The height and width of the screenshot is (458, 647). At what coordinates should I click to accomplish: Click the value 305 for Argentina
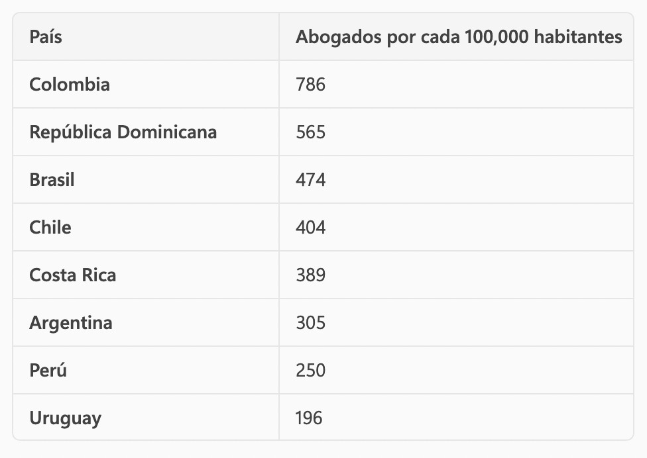coord(311,322)
